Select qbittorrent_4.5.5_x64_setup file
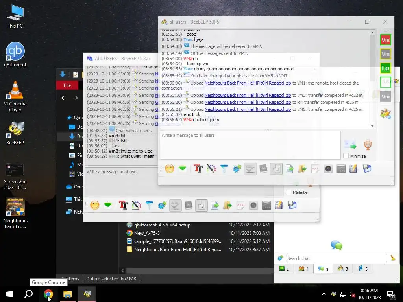The image size is (403, 302). click(162, 225)
